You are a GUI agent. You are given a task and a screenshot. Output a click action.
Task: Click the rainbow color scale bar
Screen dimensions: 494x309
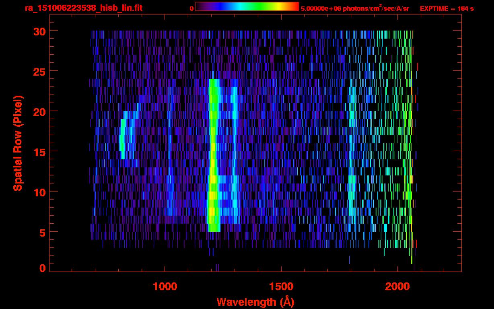pyautogui.click(x=247, y=6)
